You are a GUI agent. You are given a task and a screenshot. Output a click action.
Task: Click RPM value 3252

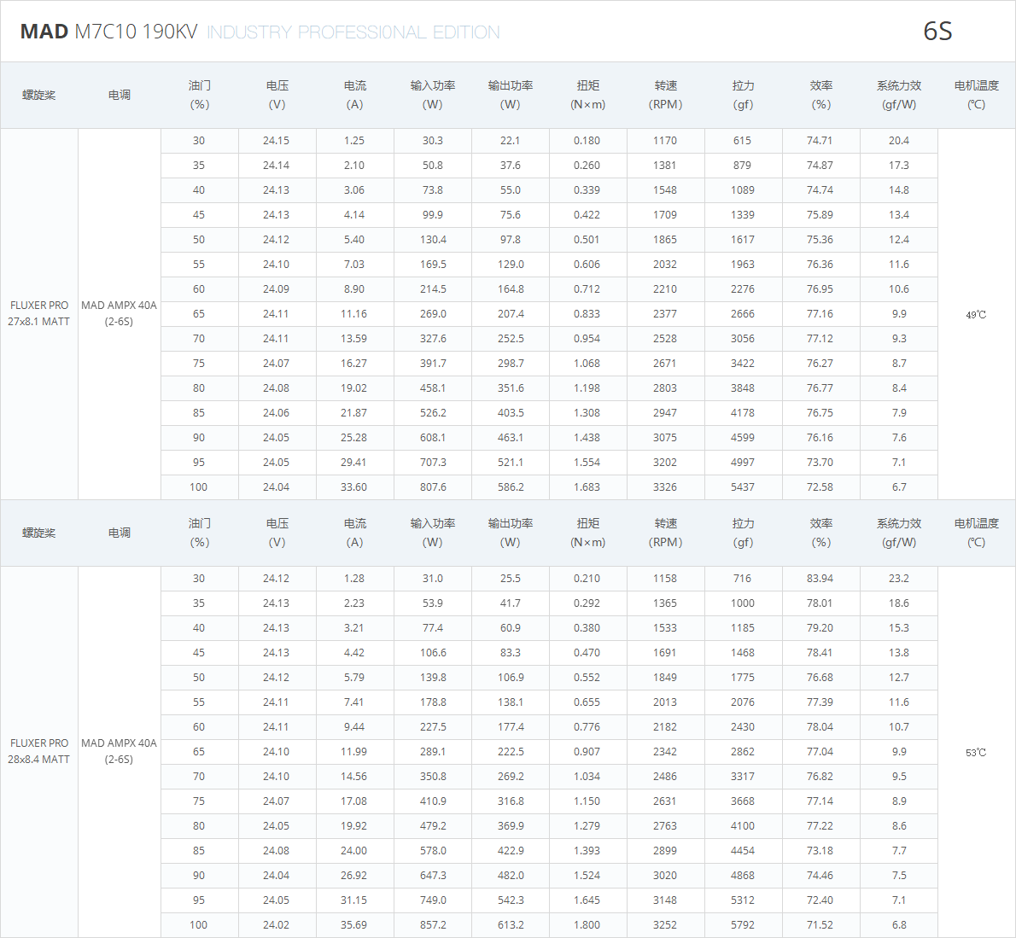pos(665,925)
